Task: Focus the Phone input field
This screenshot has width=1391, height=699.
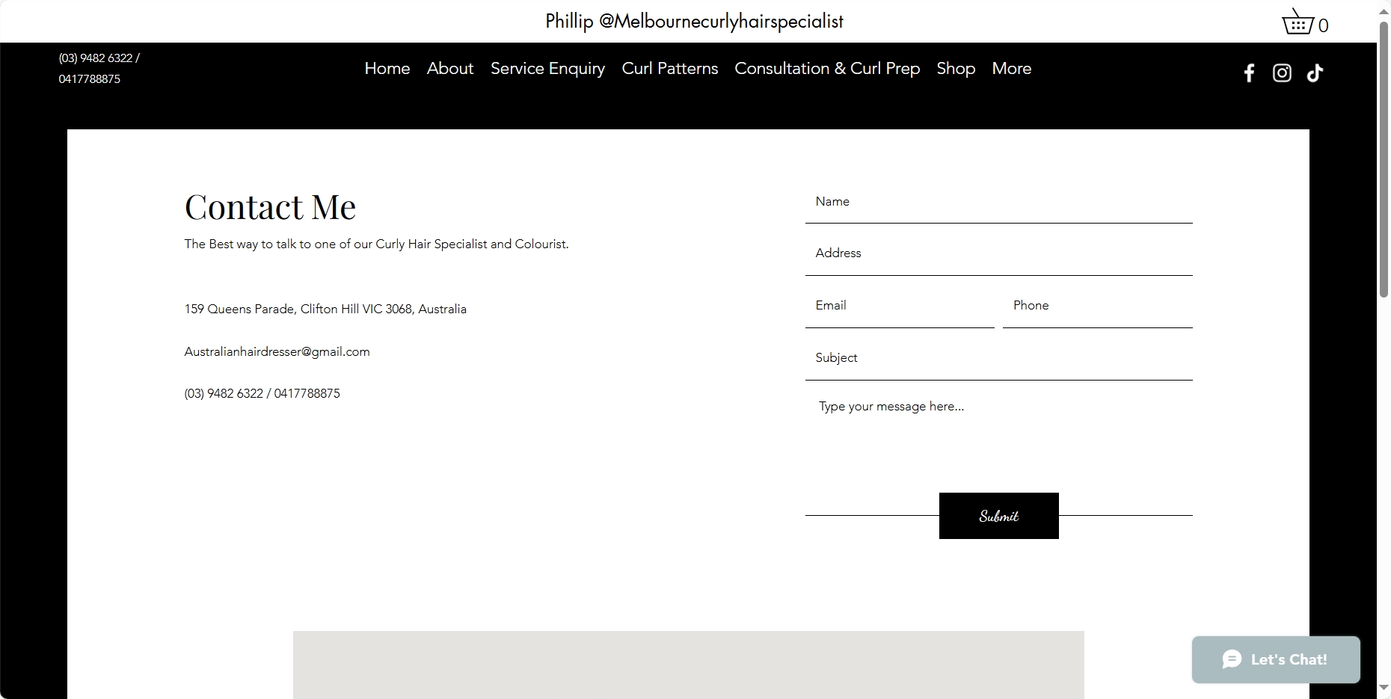Action: coord(1097,307)
